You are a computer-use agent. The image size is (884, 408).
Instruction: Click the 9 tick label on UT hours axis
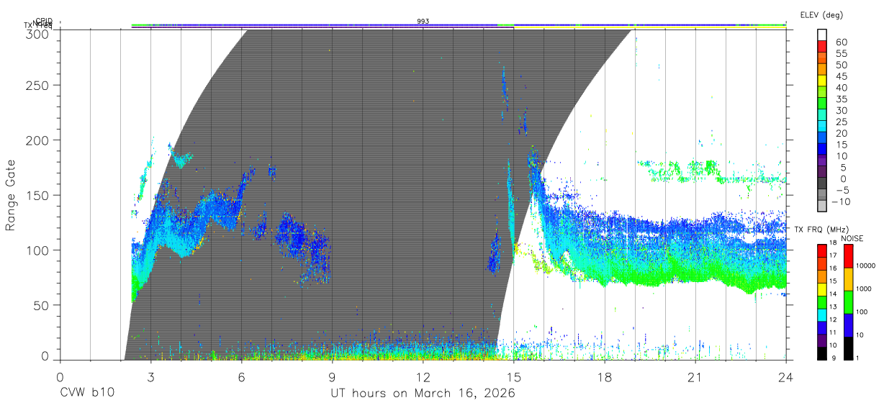(332, 376)
